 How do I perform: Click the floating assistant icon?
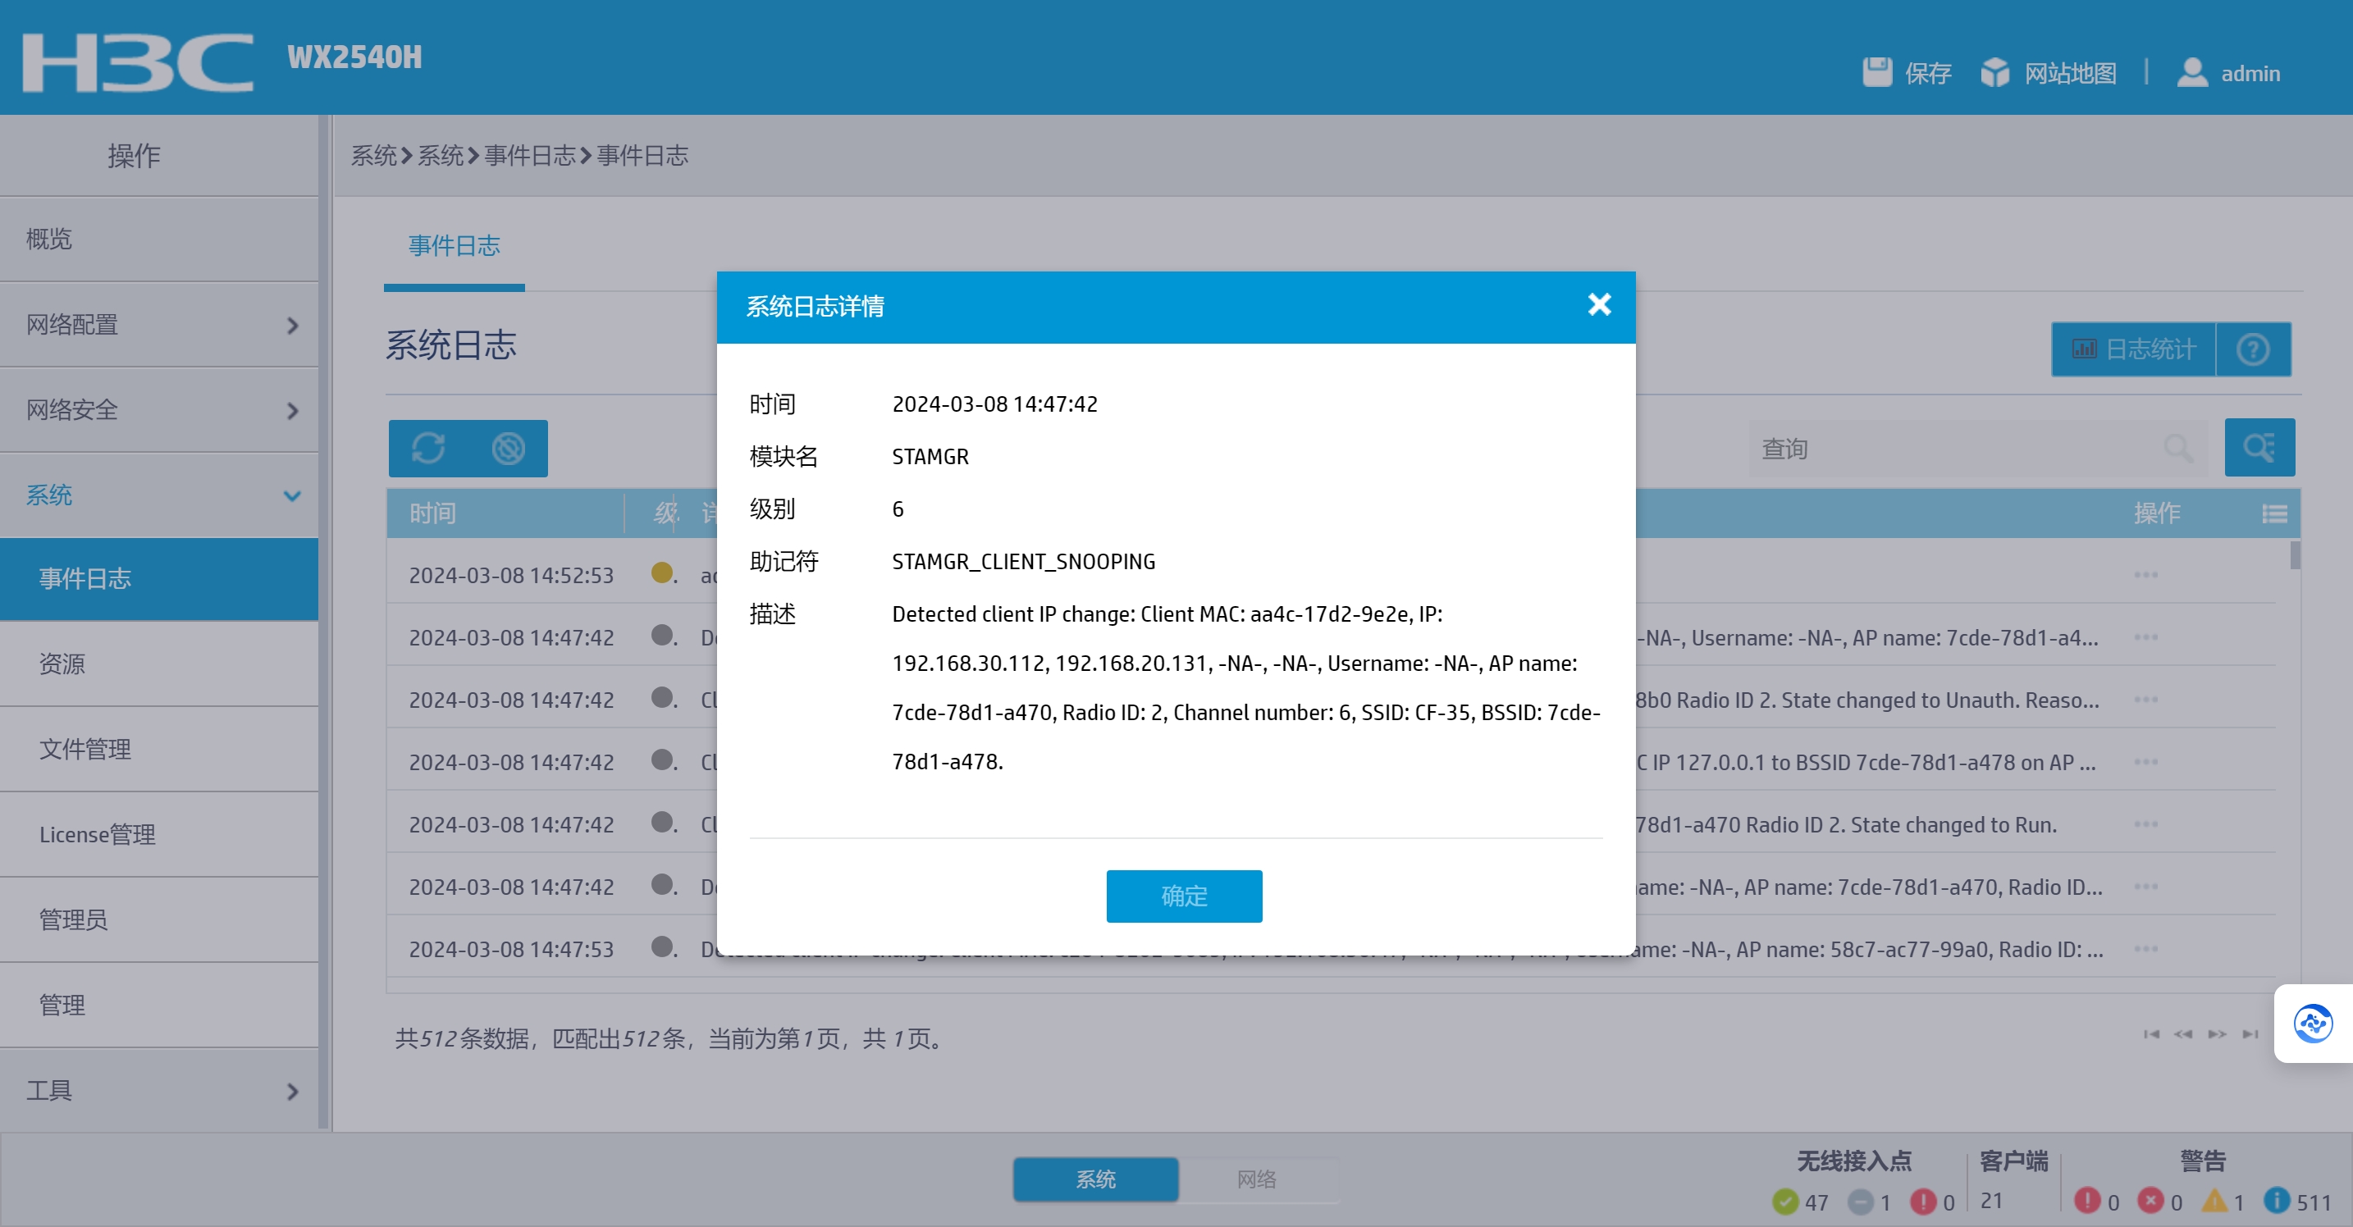(2313, 1024)
